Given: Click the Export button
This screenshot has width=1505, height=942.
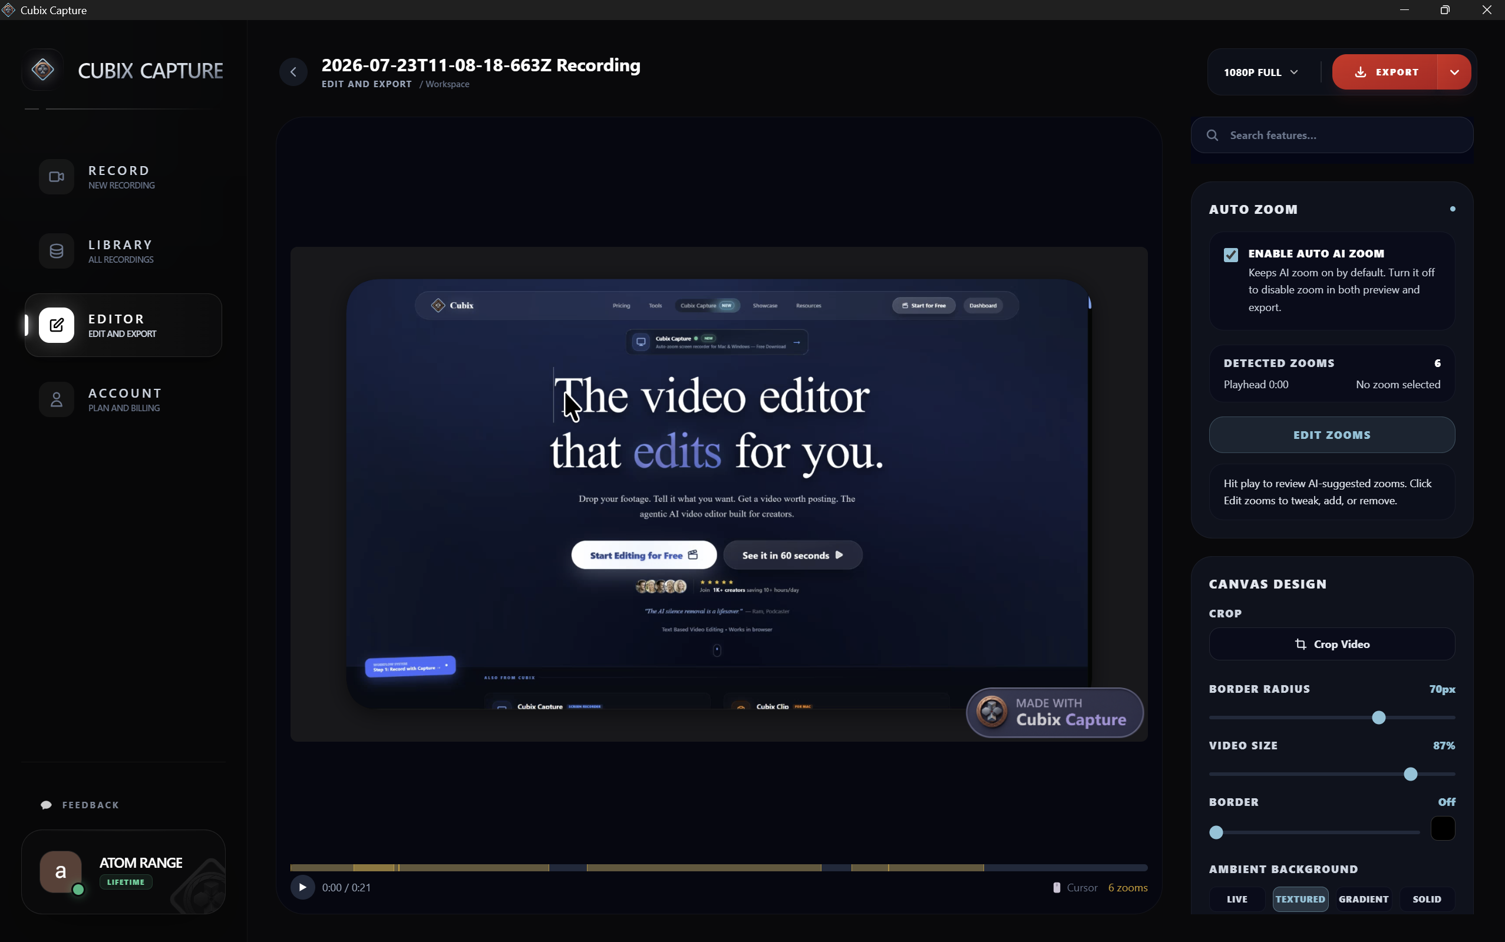Looking at the screenshot, I should (1385, 72).
